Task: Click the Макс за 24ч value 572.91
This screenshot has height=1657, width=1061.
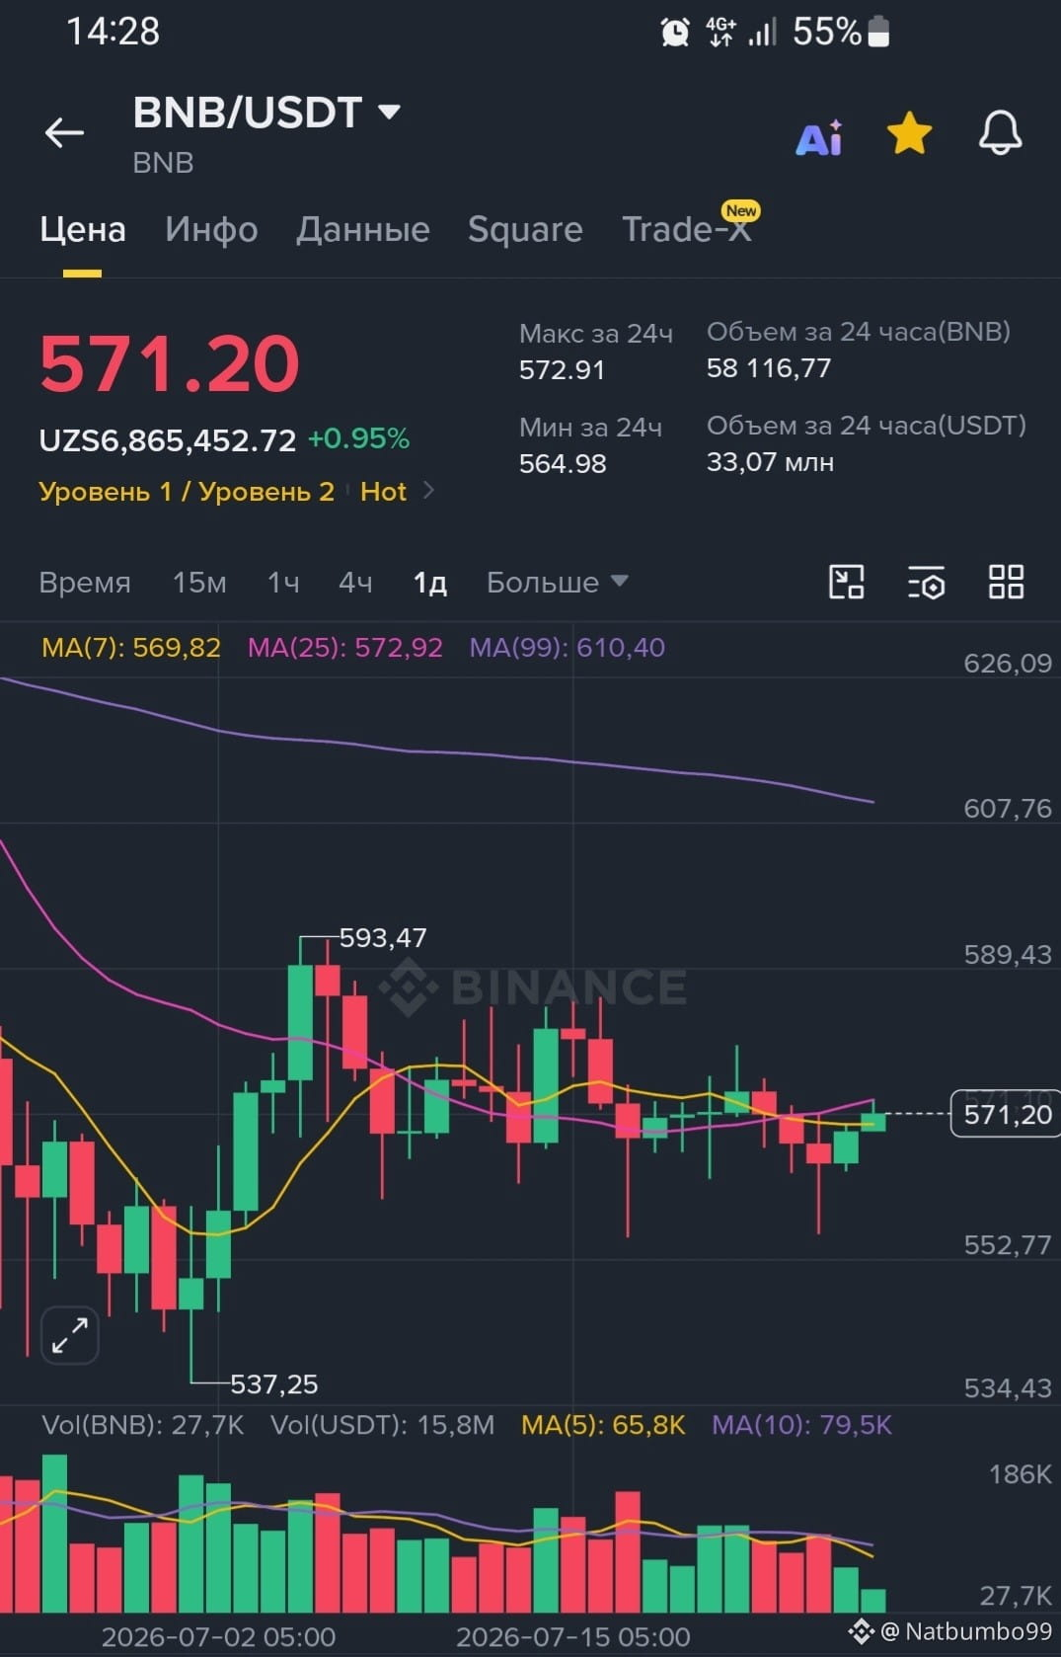Action: [562, 370]
